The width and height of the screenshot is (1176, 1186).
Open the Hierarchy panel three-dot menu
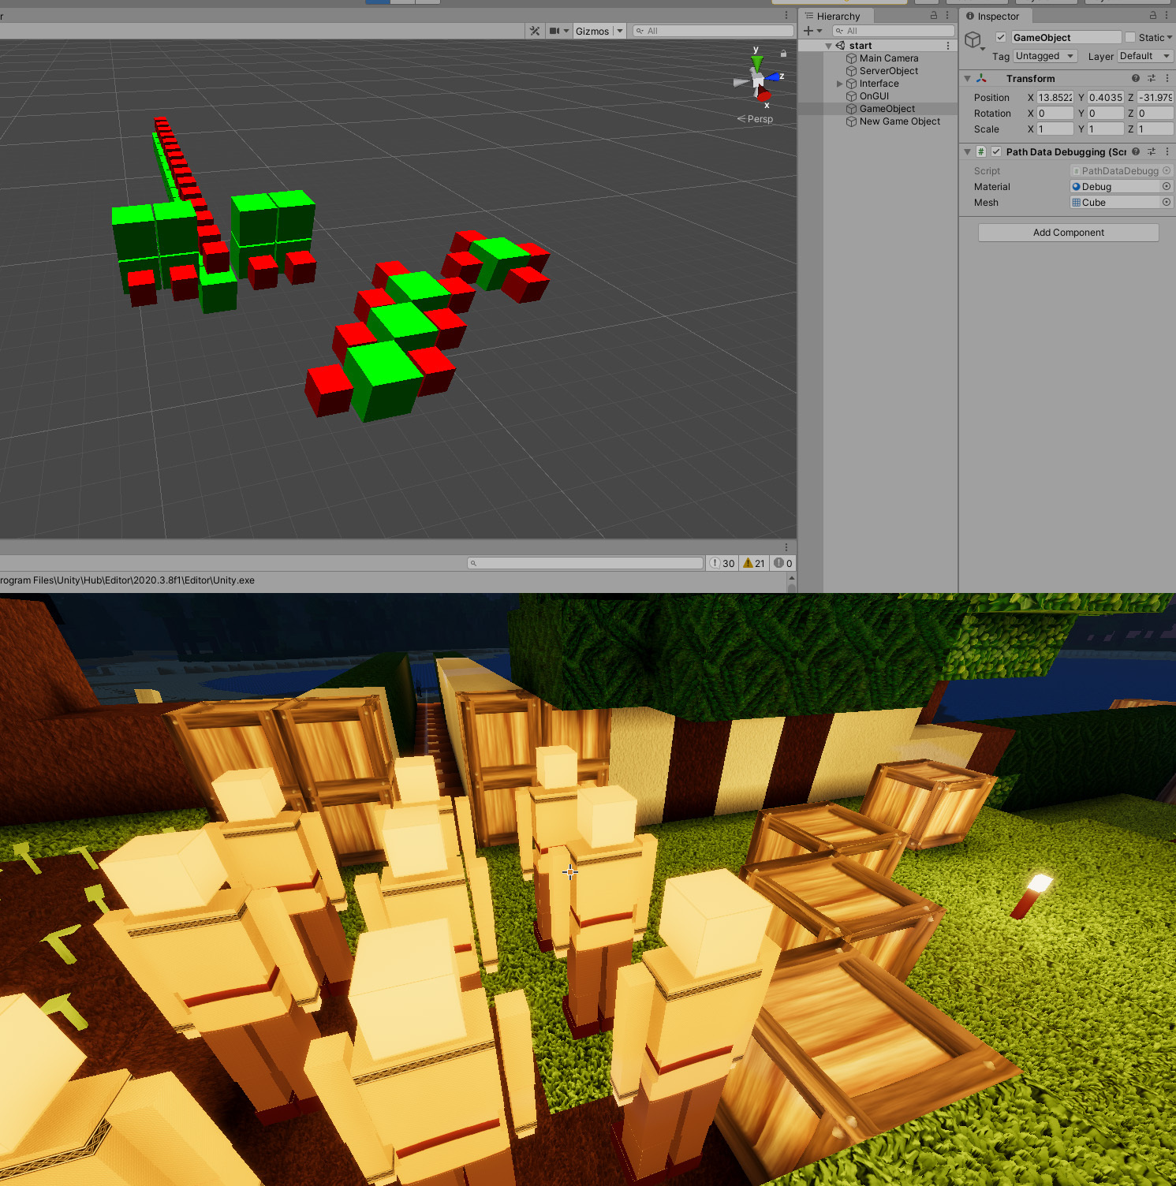pos(947,15)
